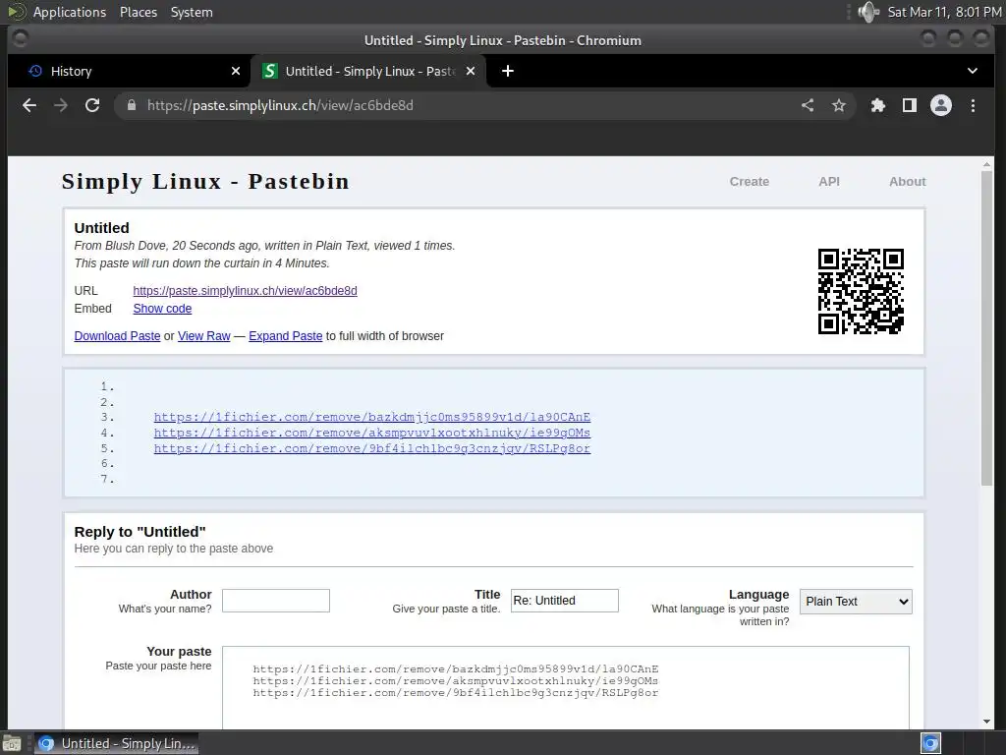The image size is (1006, 755).
Task: Click the scrollbar down arrow
Action: pos(986,722)
